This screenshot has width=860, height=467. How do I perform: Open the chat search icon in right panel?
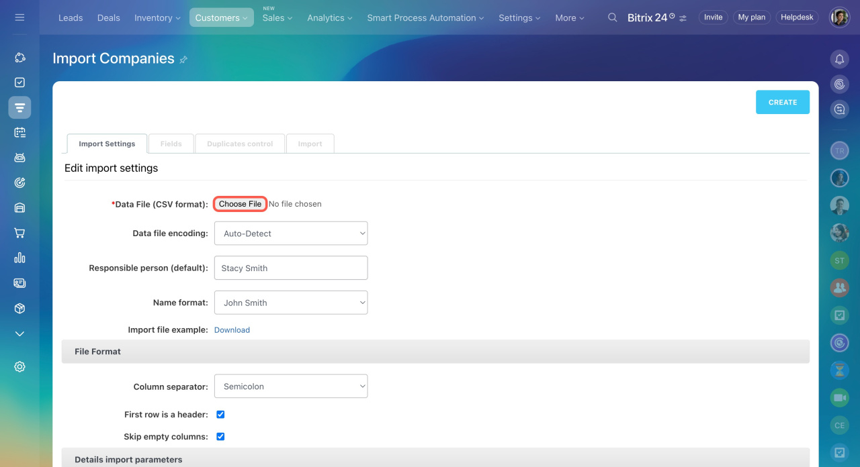point(839,109)
